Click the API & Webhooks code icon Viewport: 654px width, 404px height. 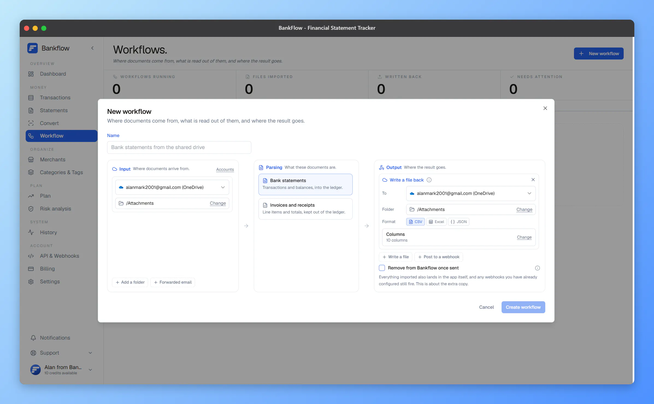pos(31,256)
